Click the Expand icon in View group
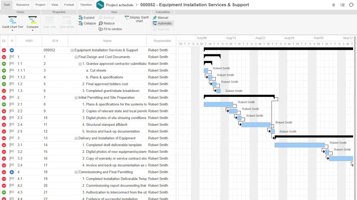Screen dimensions: 357x200 [81, 18]
